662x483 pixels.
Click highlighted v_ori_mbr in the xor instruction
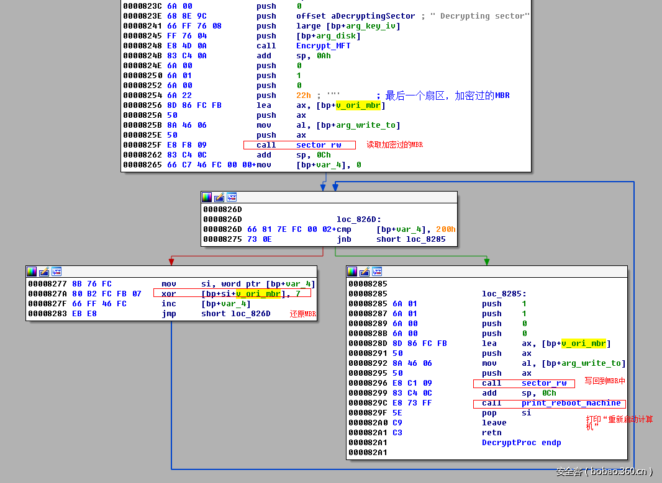coord(258,294)
